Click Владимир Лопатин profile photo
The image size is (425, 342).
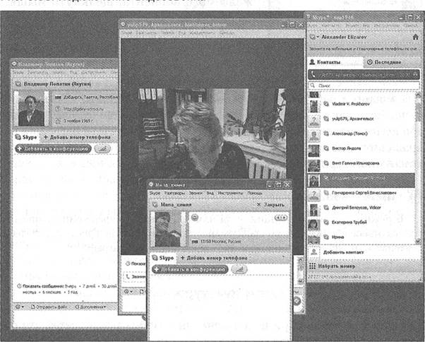pos(31,109)
